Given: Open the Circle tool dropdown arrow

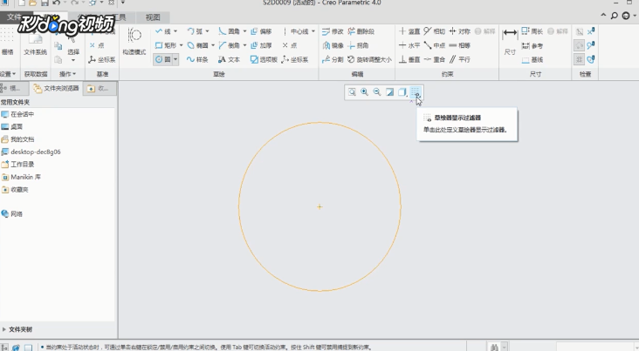Looking at the screenshot, I should pos(175,59).
